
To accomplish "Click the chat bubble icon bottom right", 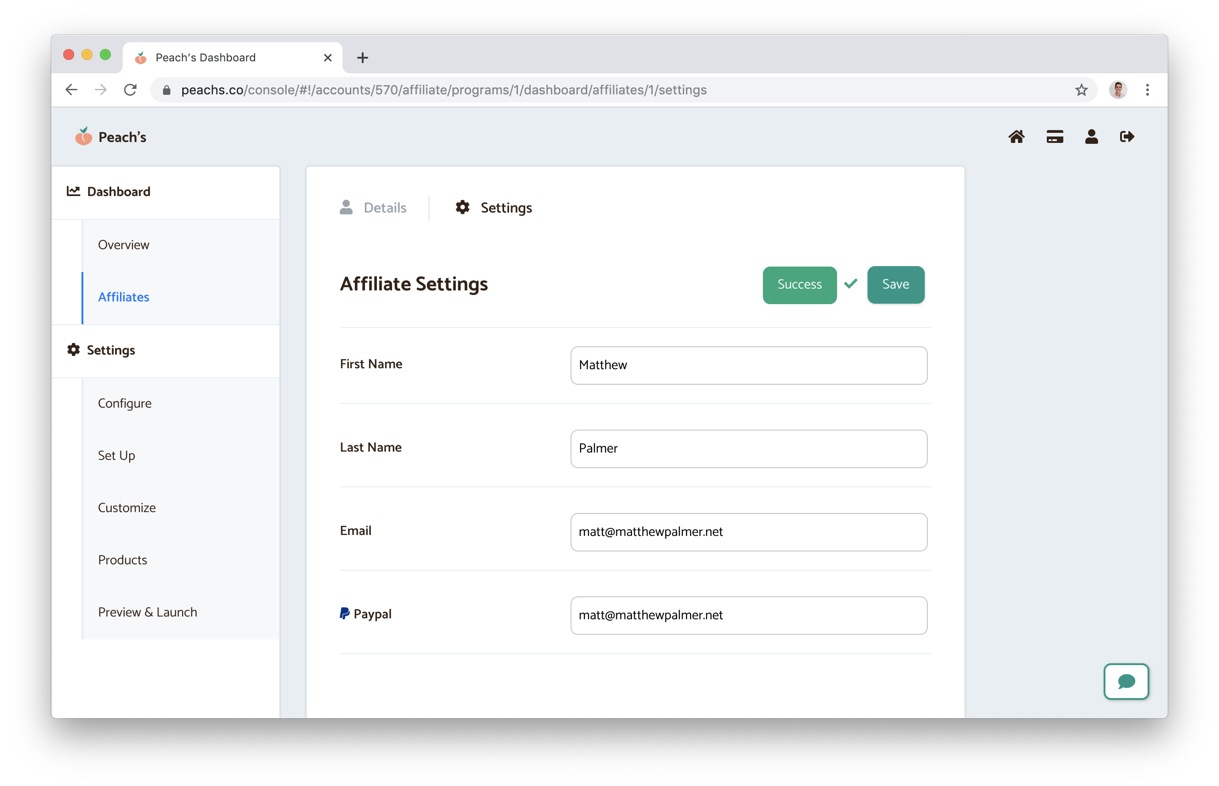I will [x=1126, y=681].
